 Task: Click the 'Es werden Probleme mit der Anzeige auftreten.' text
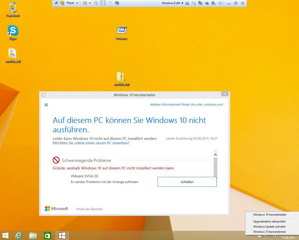pyautogui.click(x=105, y=182)
